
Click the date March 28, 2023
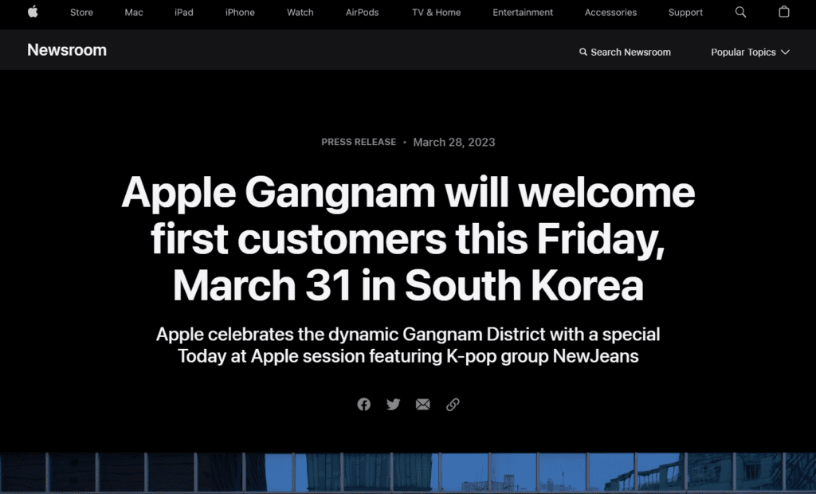(x=453, y=142)
